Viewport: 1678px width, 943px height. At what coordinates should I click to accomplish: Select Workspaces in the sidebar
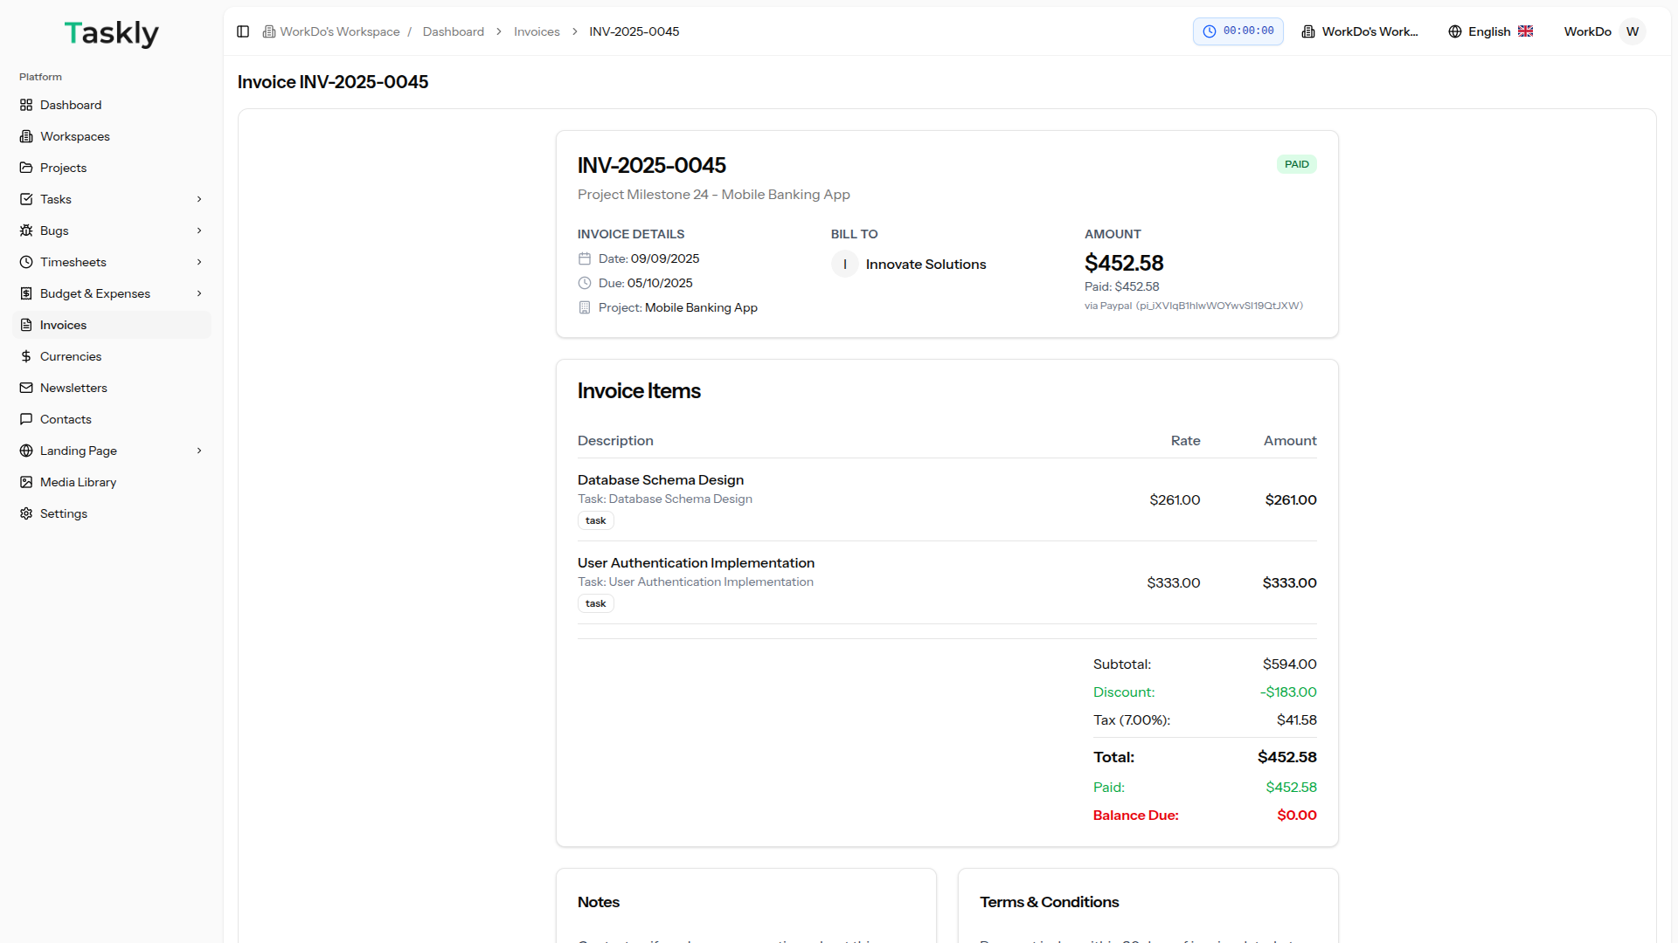click(x=74, y=136)
